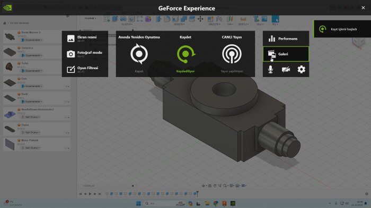Click Create Sketch icon in Fusion toolbar
Screen dimensions: 371x208
click(x=107, y=19)
